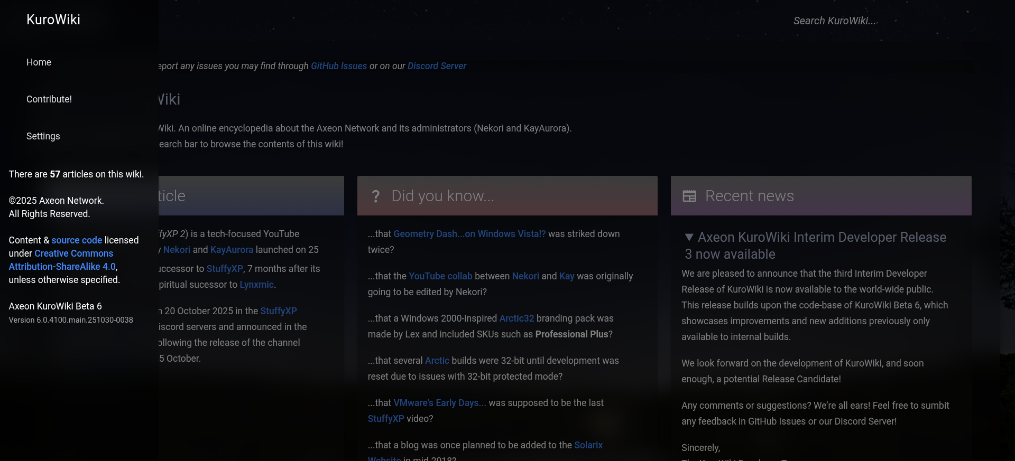Open the GitHub Issues link
Viewport: 1015px width, 461px height.
(338, 66)
